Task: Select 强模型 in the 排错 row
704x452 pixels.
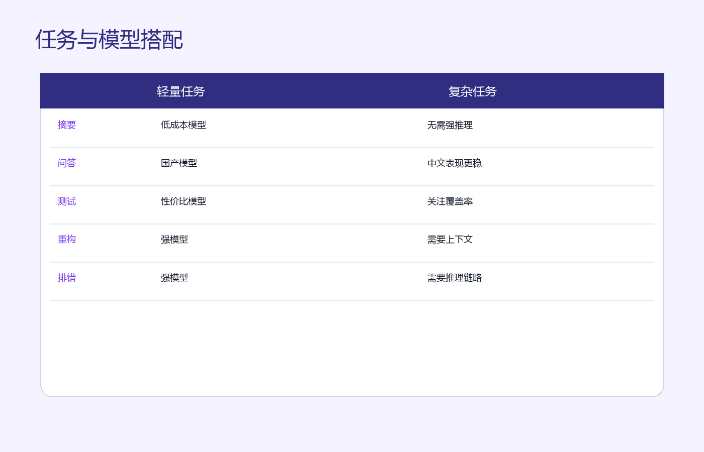Action: (174, 278)
